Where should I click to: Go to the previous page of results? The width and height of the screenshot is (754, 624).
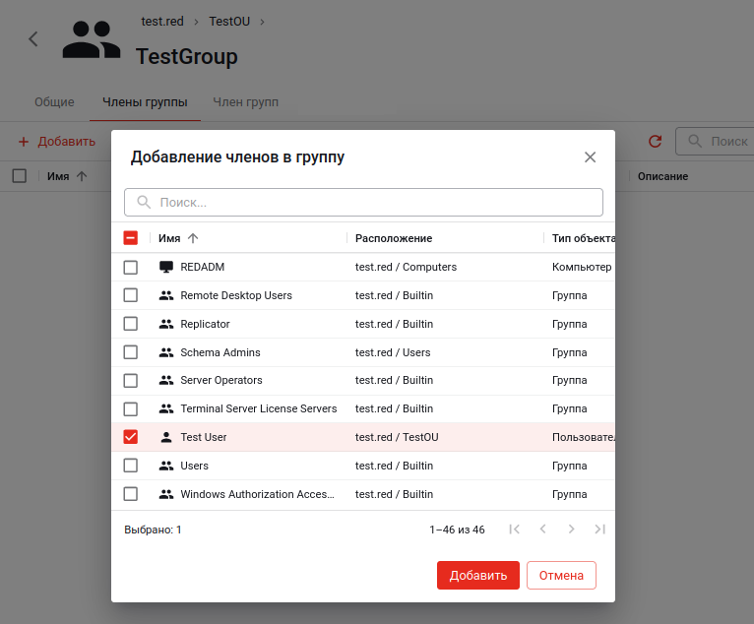(x=542, y=530)
